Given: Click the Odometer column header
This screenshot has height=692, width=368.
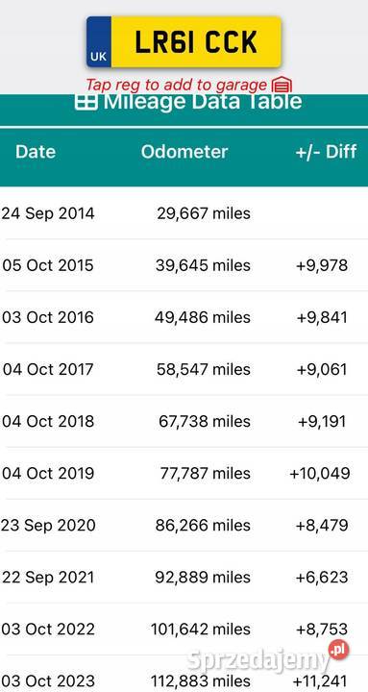Looking at the screenshot, I should coord(184,152).
